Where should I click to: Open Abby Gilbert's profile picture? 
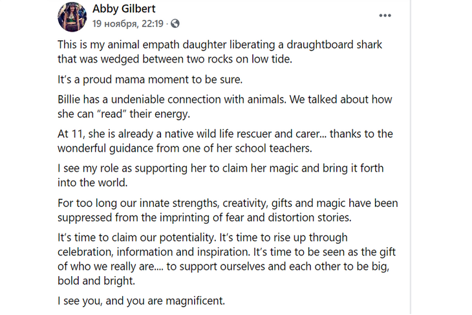coord(72,16)
